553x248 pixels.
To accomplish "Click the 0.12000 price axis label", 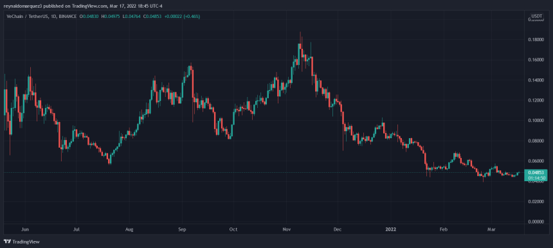I will (x=536, y=100).
